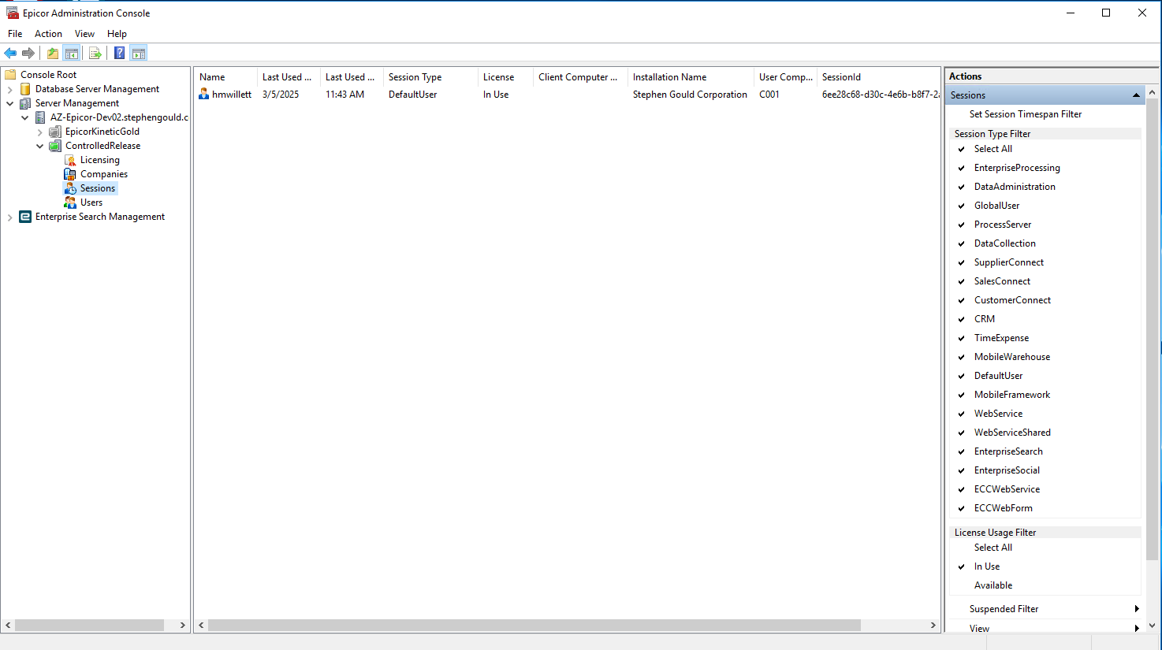The image size is (1162, 650).
Task: Click the ControlledRelease green monitor icon
Action: [55, 146]
